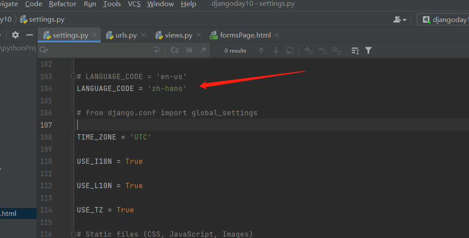469x238 pixels.
Task: Select all occurrences icon
Action: (337, 51)
